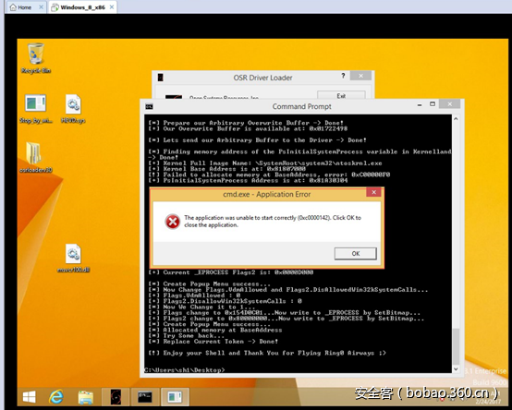Screen dimensions: 512x410
Task: Click the help question mark in OSR Driver Loader
Action: (343, 76)
